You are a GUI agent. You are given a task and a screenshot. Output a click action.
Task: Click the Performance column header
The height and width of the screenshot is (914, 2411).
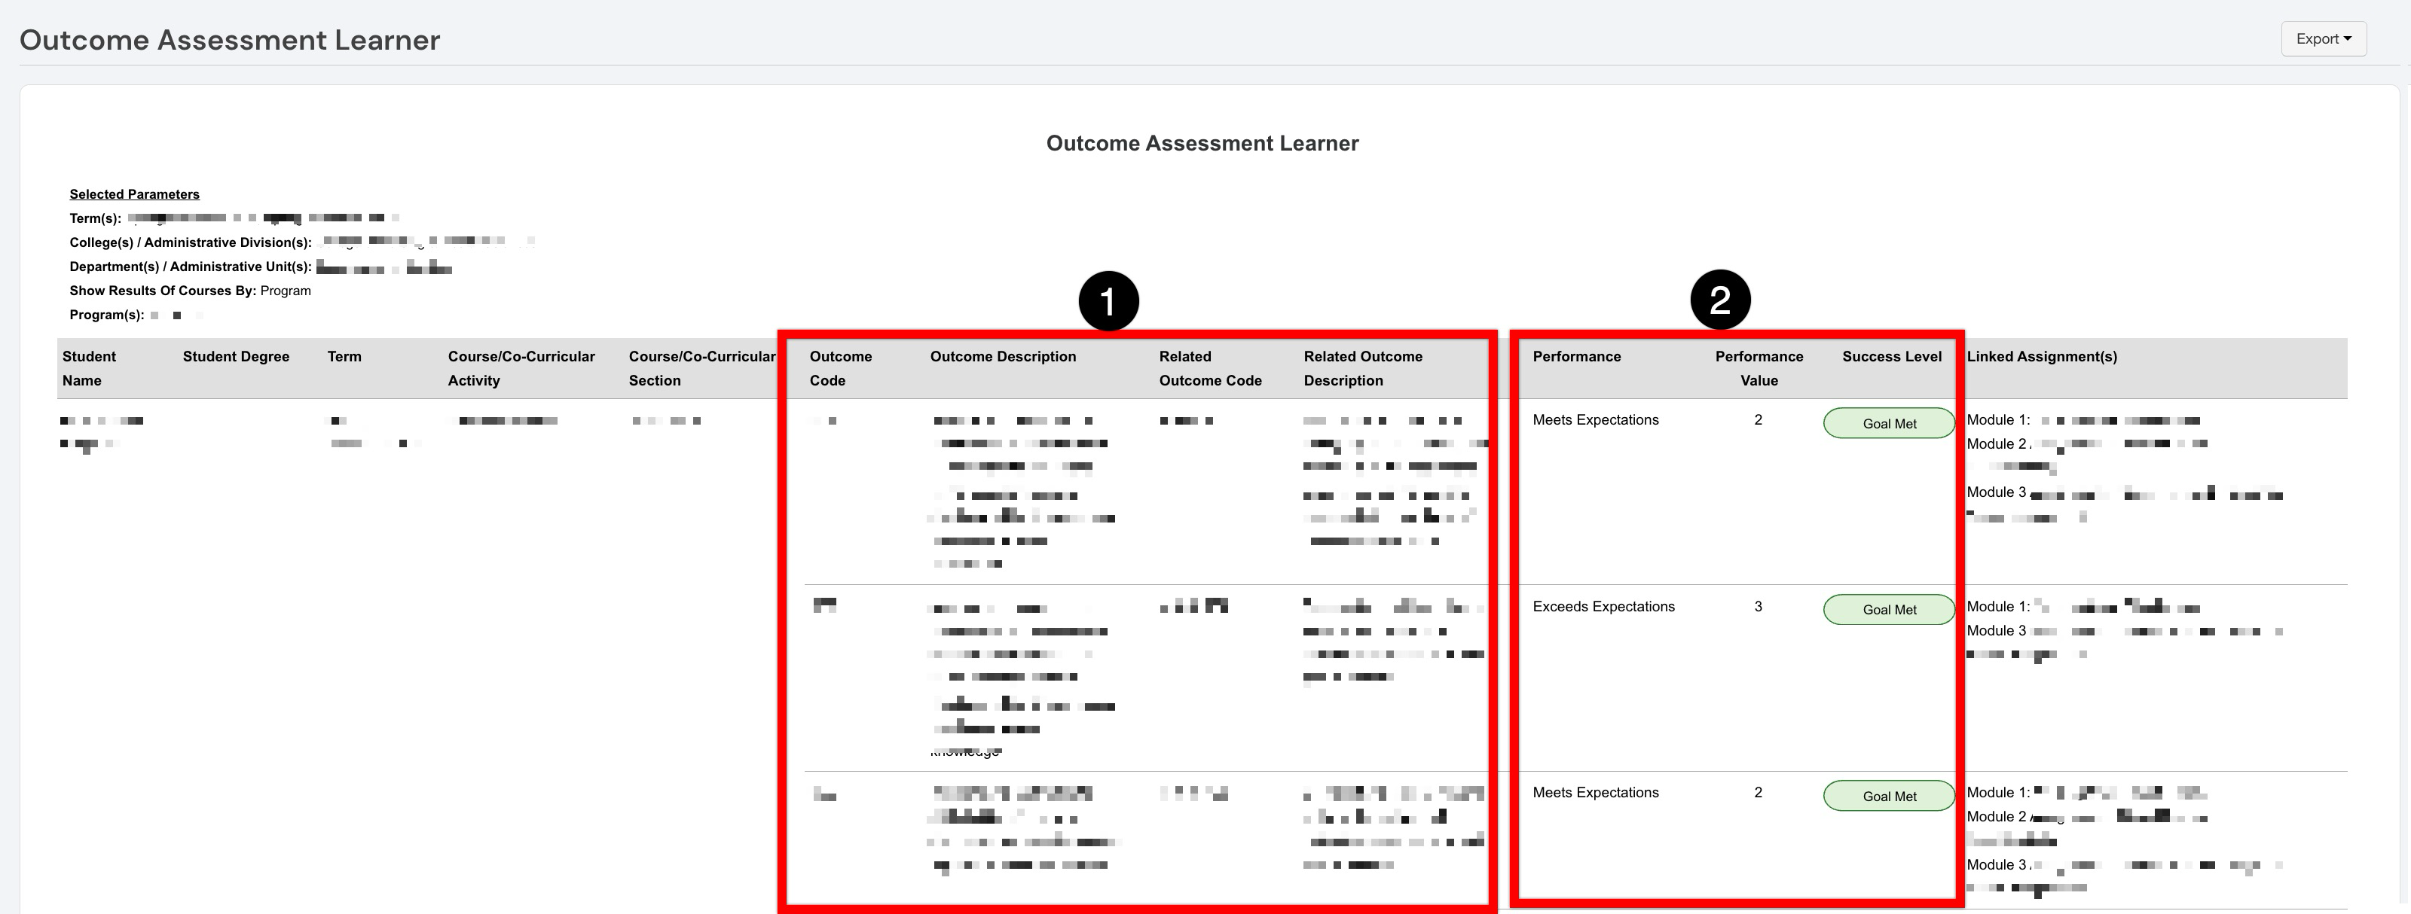[1576, 356]
